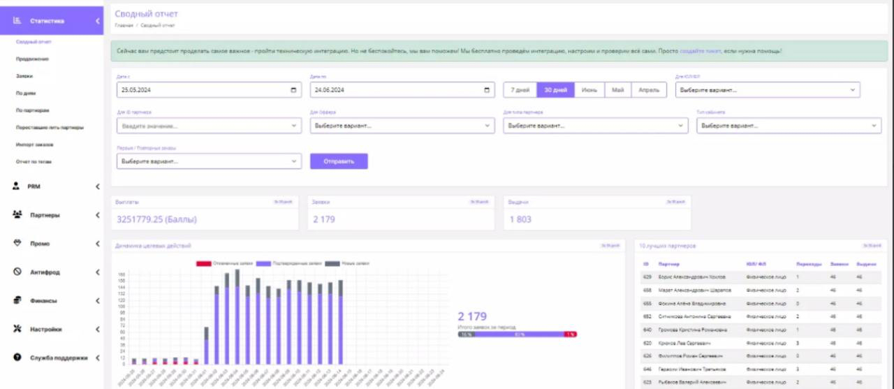This screenshot has width=894, height=389.
Task: Click the Партнер column header
Action: coord(668,264)
